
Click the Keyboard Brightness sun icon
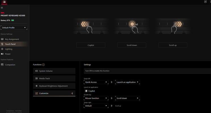tap(37, 86)
